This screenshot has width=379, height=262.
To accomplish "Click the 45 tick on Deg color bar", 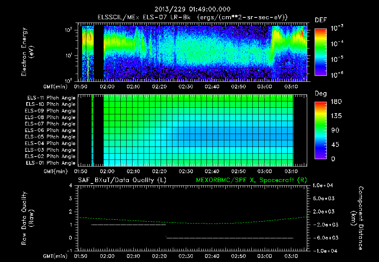I will pos(335,145).
